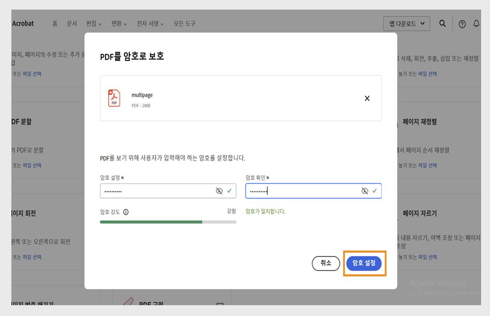490x316 pixels.
Task: Confirm with the 암호 설정 button
Action: [364, 263]
